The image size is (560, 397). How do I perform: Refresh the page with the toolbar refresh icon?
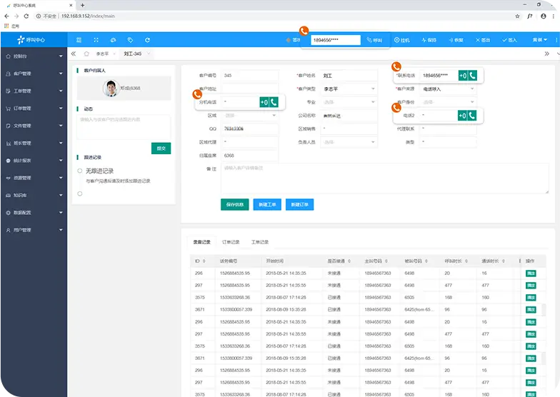147,40
